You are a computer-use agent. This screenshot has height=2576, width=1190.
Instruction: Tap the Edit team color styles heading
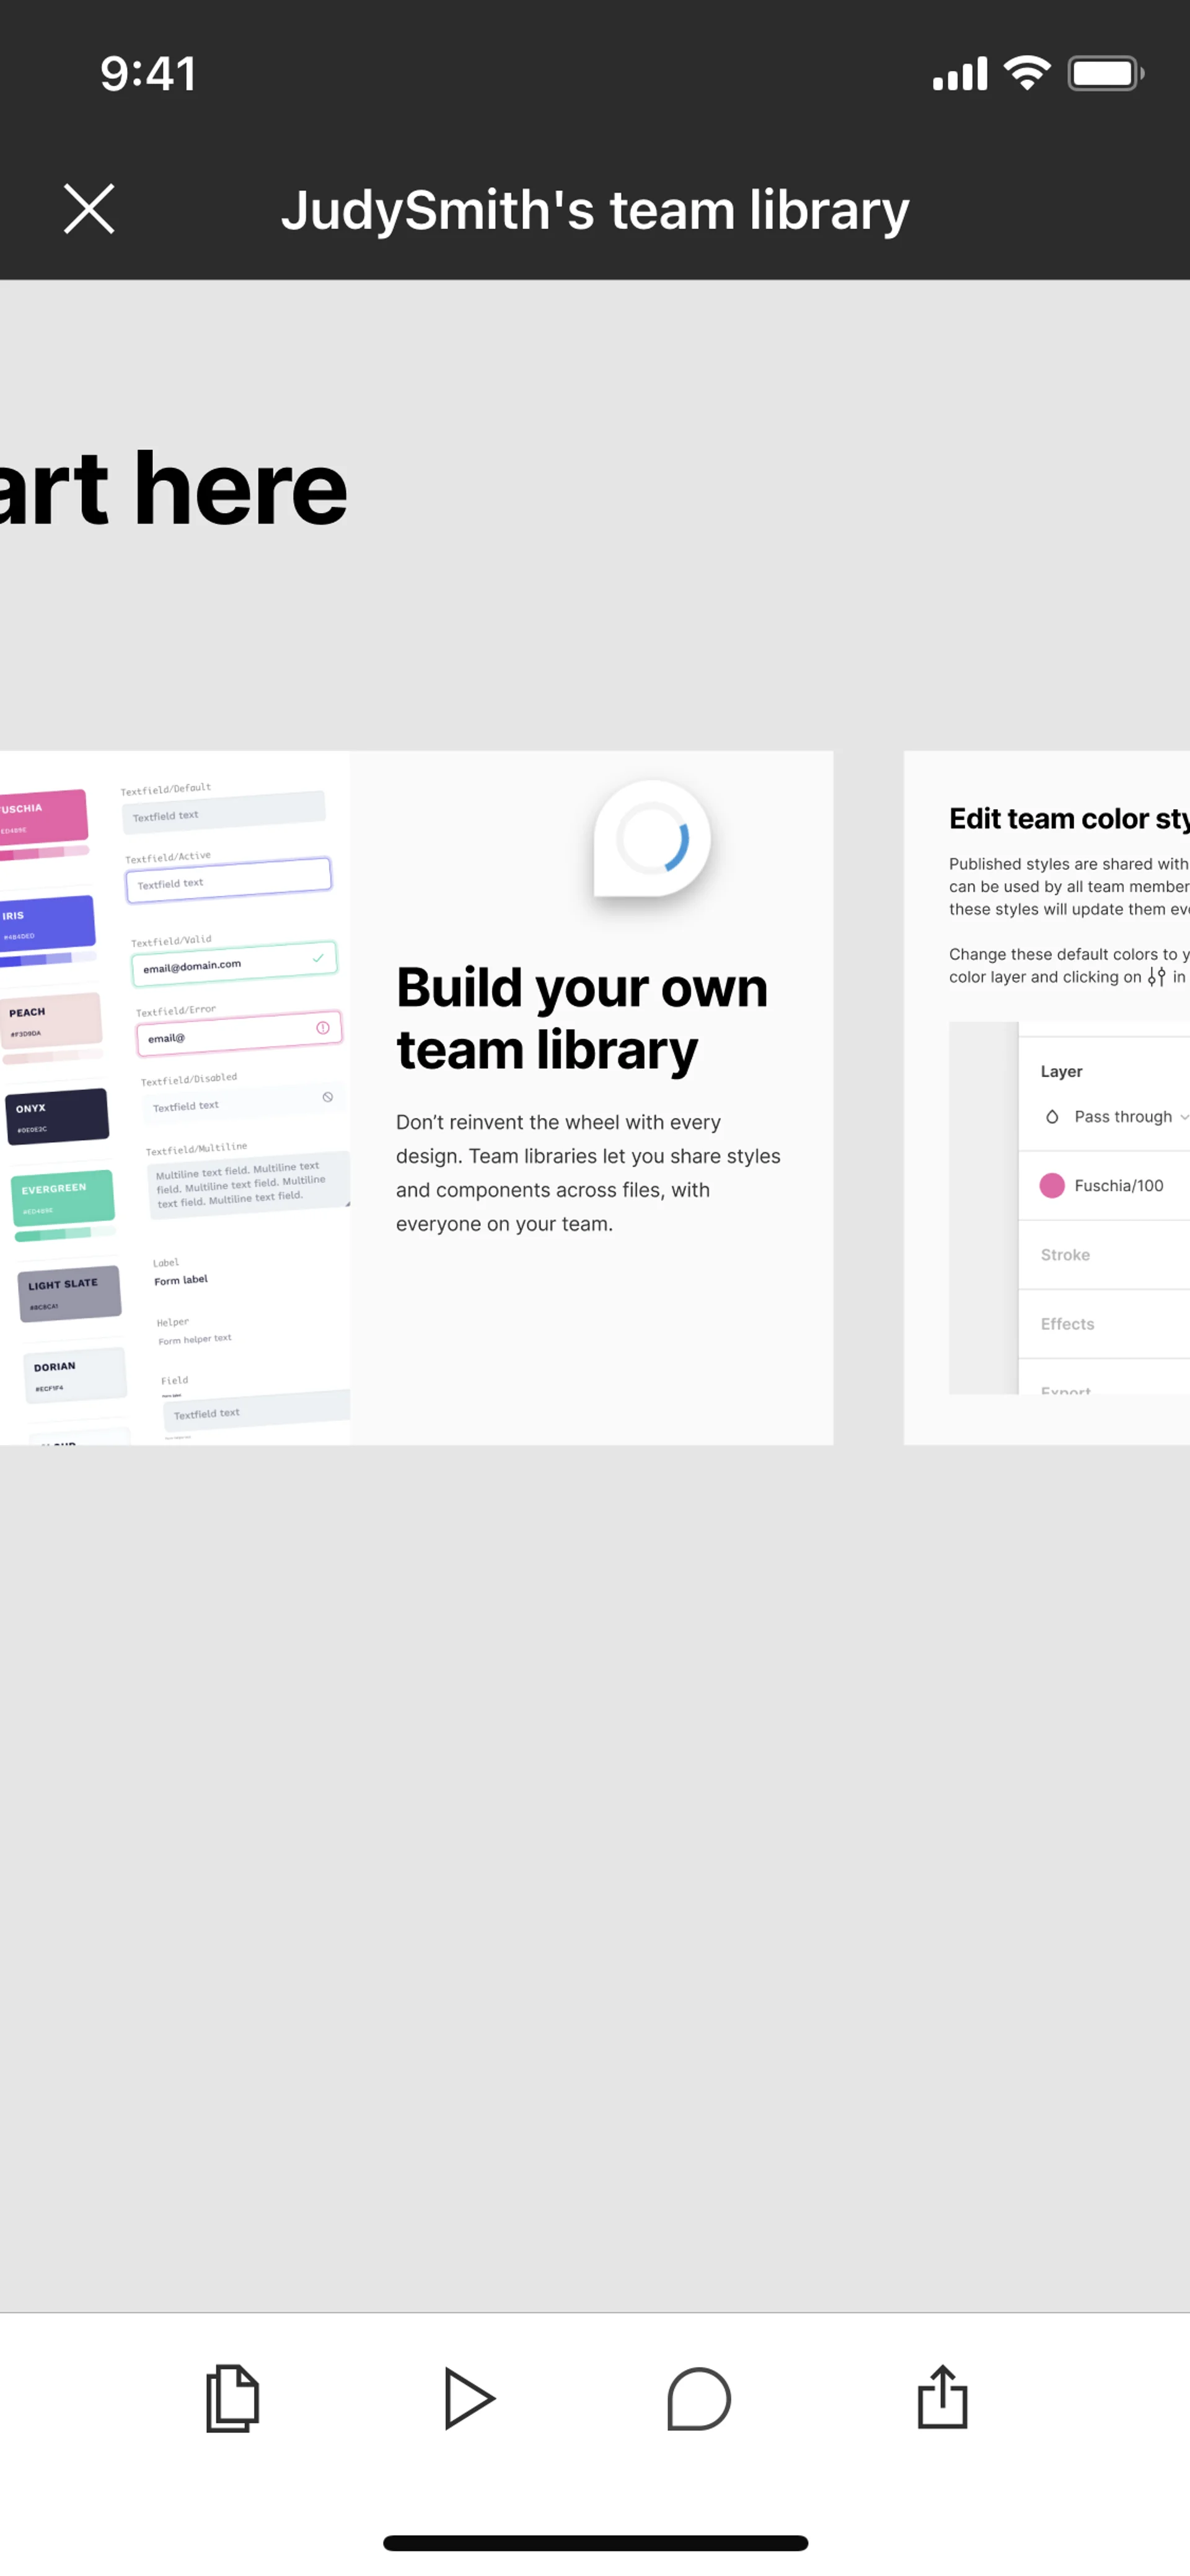coord(1068,818)
